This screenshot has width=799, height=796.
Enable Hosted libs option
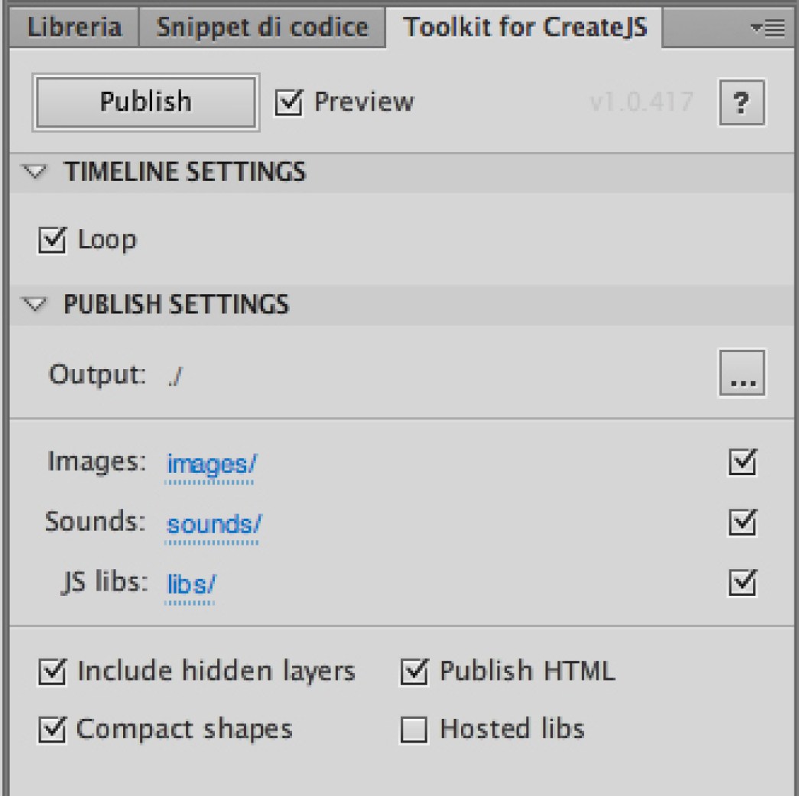click(x=414, y=730)
